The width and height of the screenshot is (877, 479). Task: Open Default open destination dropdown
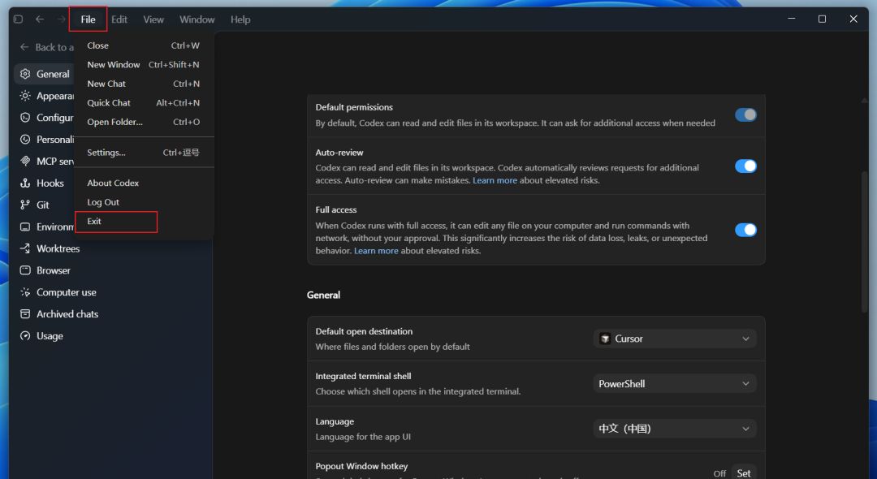(675, 339)
